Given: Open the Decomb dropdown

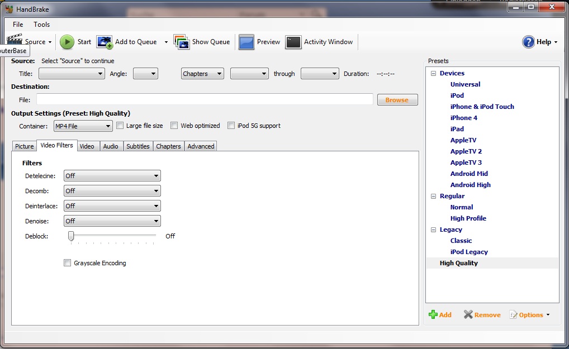Looking at the screenshot, I should [112, 190].
